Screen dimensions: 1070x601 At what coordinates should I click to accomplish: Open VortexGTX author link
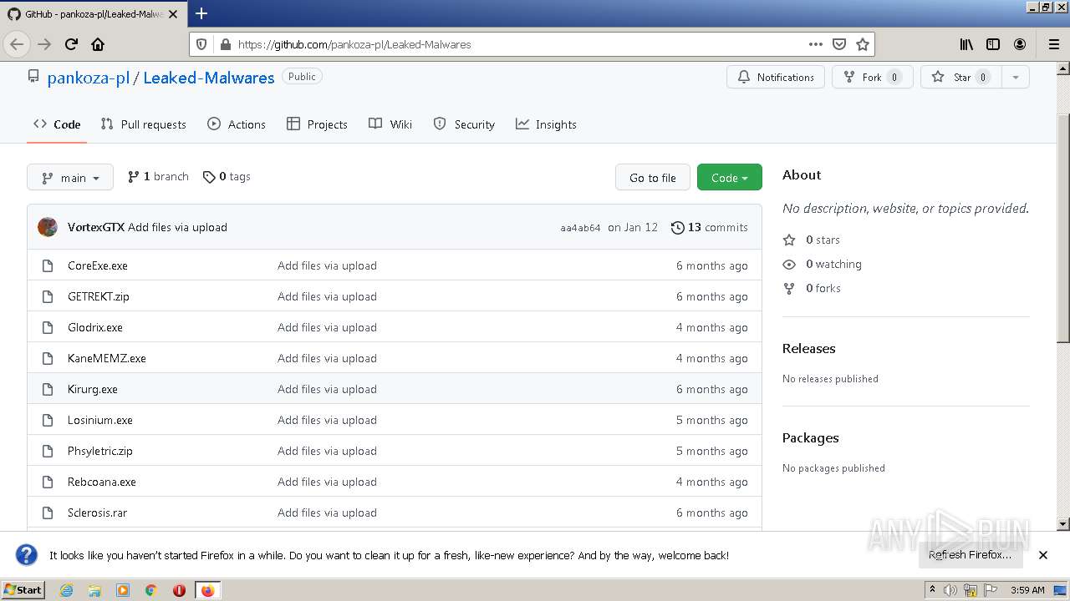pos(96,227)
